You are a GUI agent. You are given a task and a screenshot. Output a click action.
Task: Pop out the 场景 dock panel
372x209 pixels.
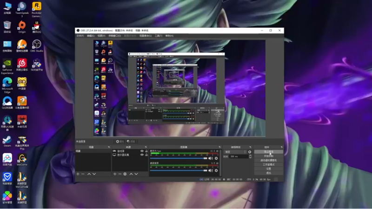click(x=109, y=147)
